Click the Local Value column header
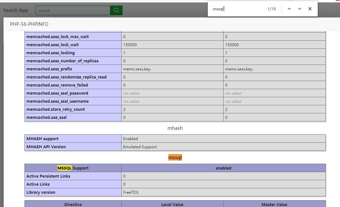The image size is (340, 207). pos(172,204)
